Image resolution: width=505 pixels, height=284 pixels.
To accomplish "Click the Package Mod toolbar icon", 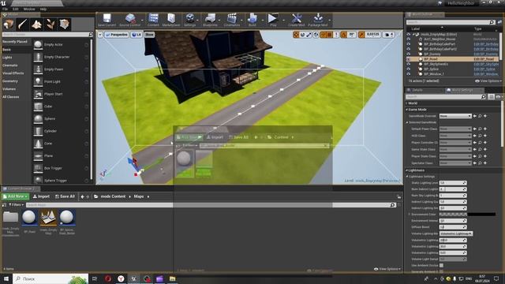I will [318, 18].
